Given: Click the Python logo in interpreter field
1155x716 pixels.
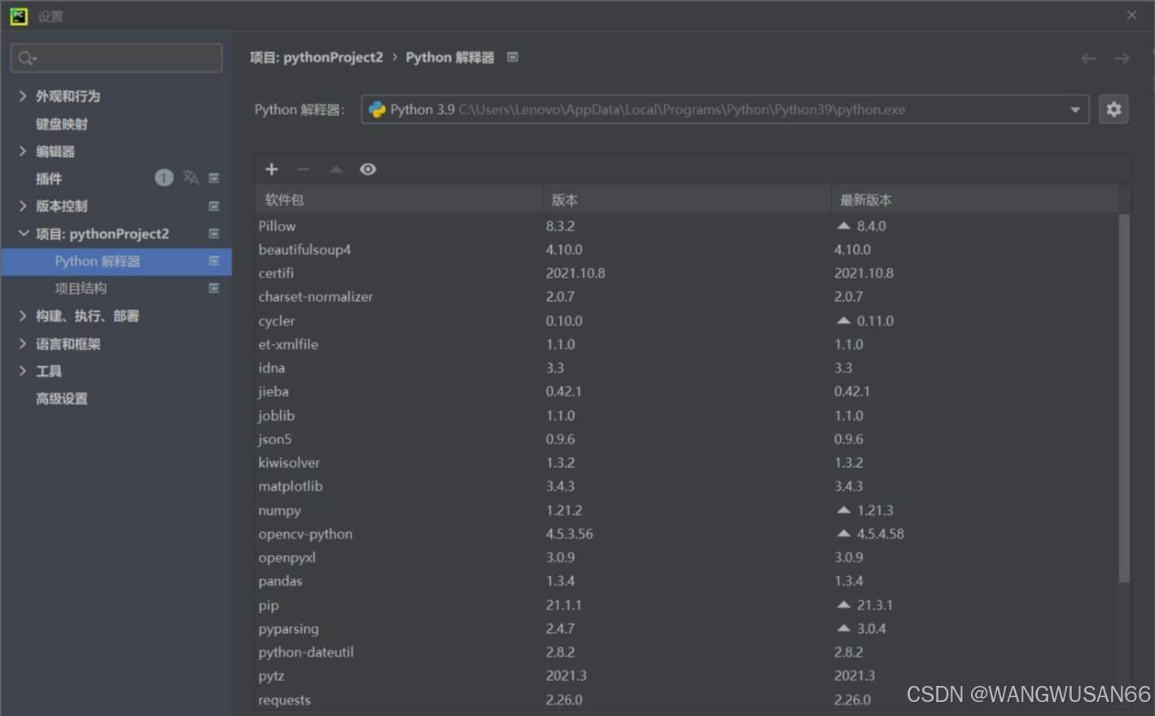Looking at the screenshot, I should coord(377,109).
